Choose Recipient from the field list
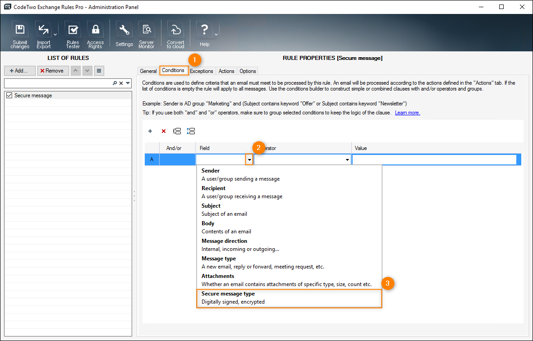Viewport: 533px width, 341px height. click(x=289, y=192)
